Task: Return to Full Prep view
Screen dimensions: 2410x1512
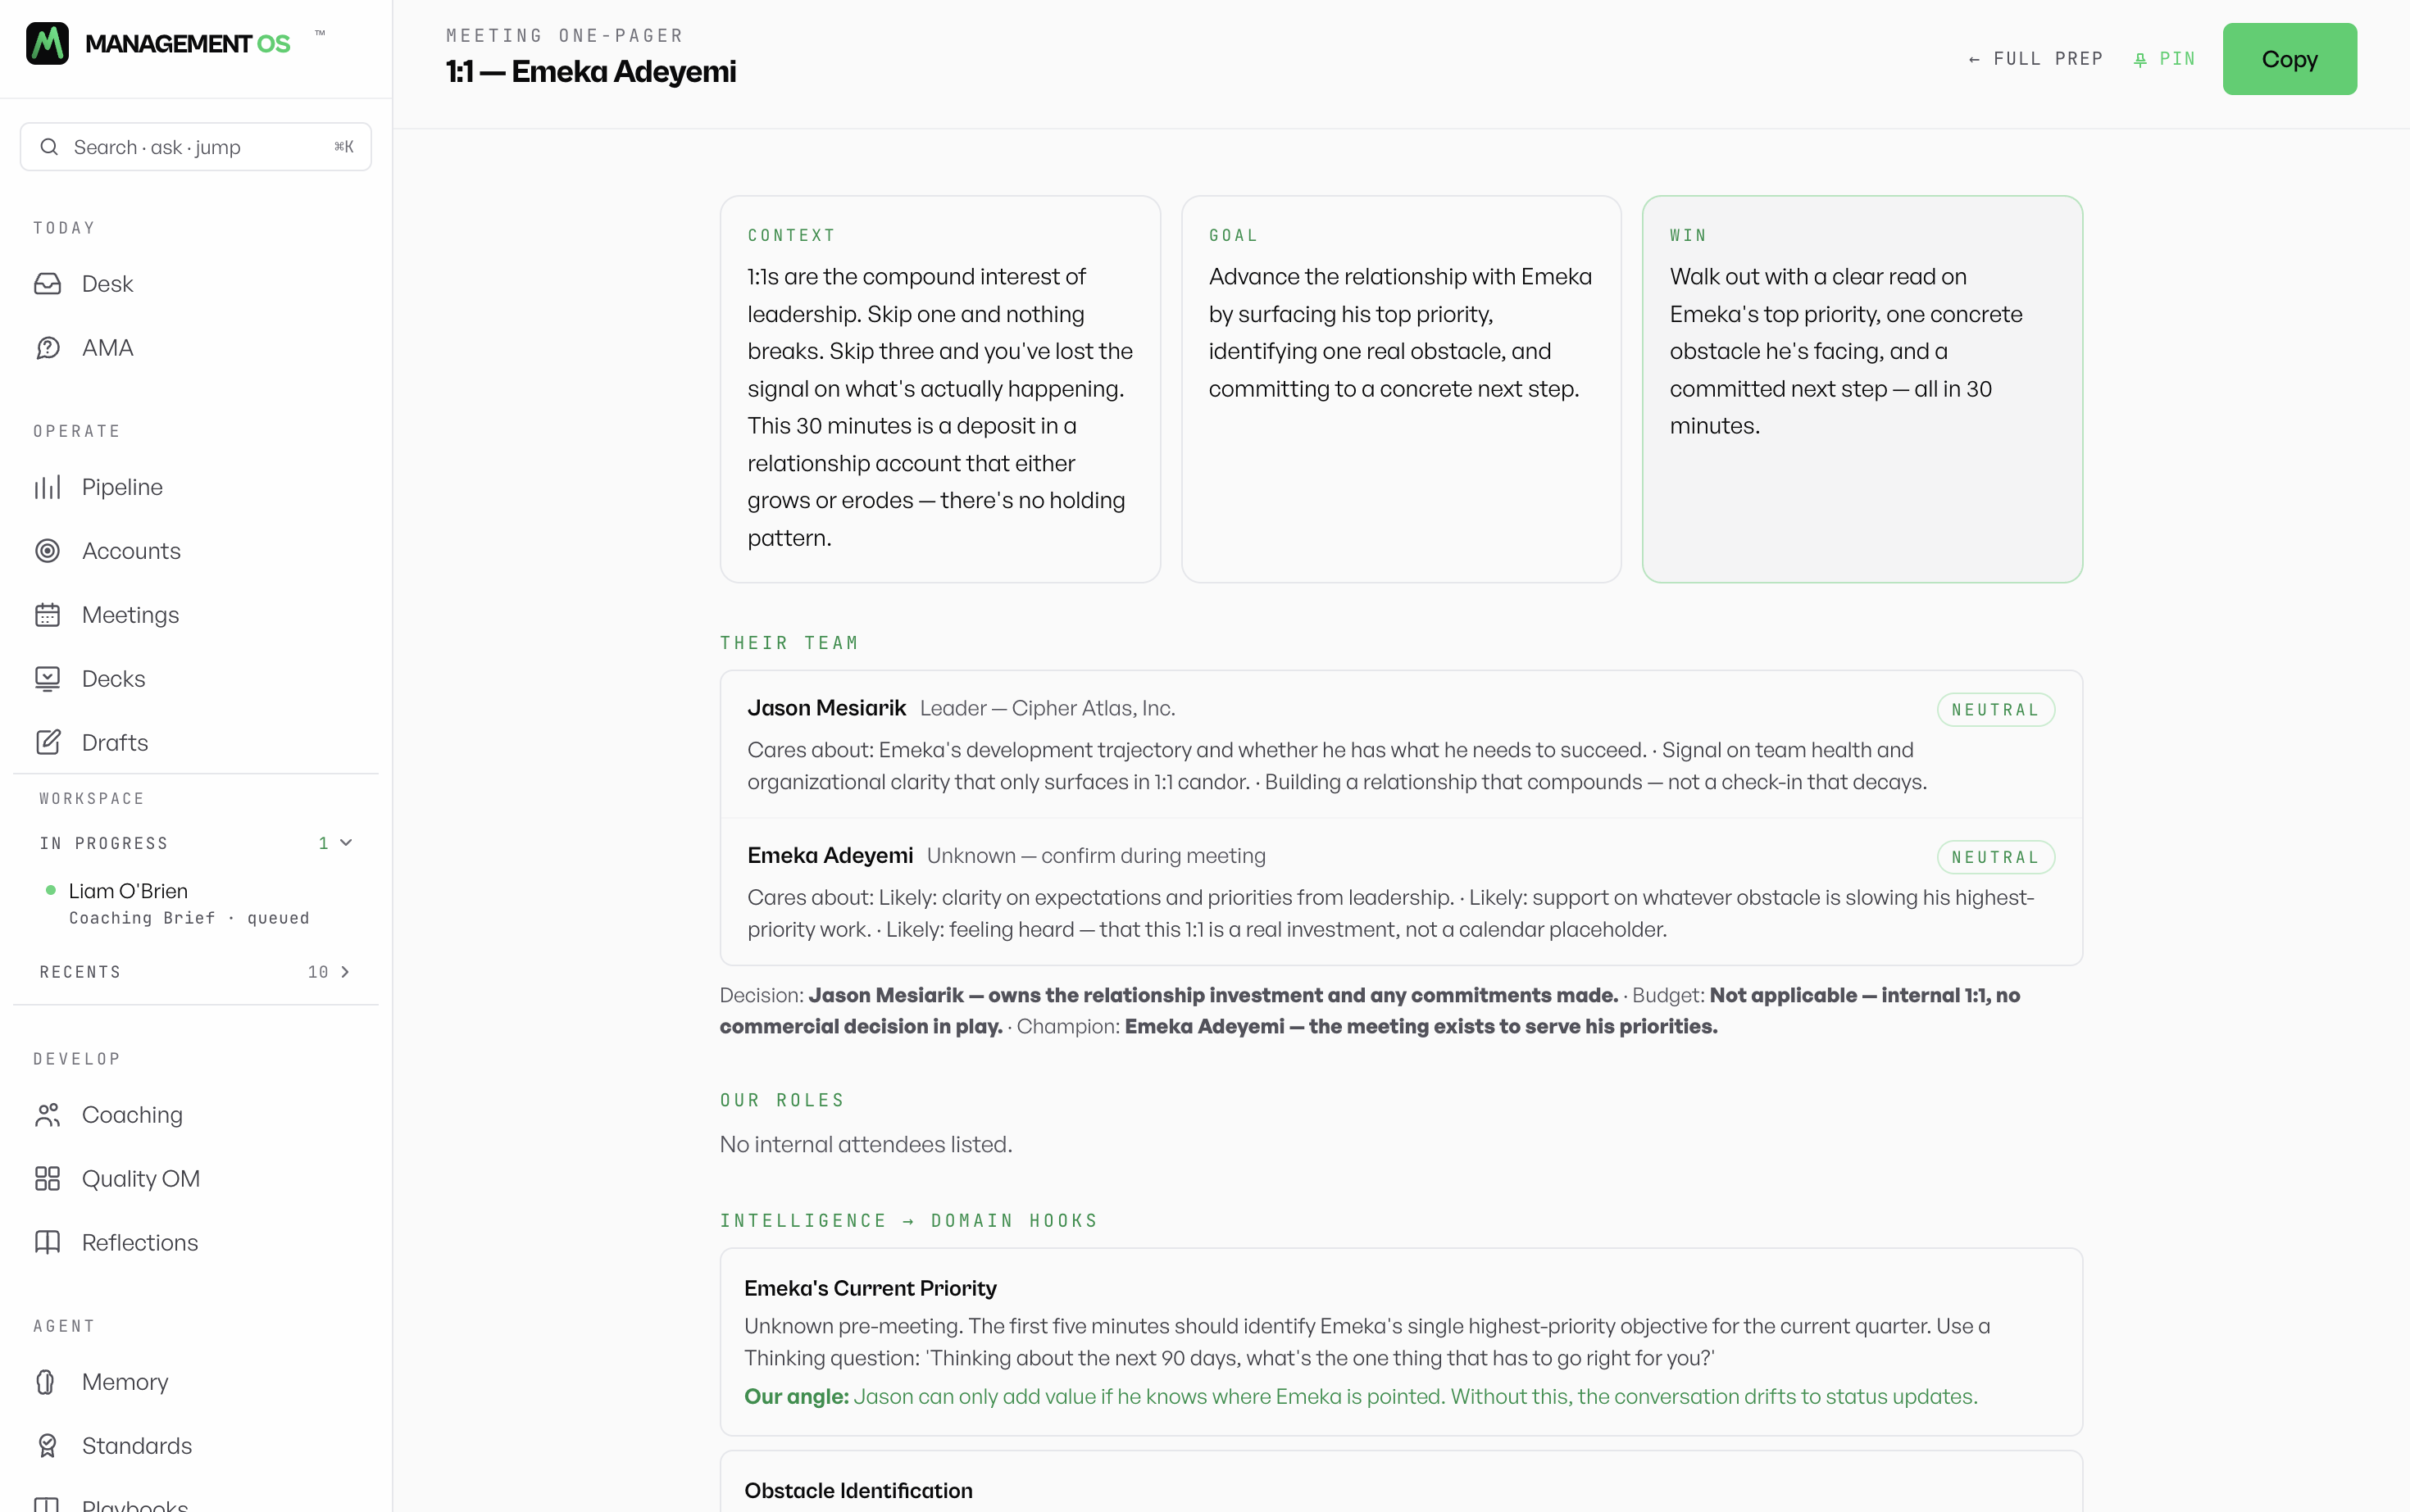Action: 2036,59
